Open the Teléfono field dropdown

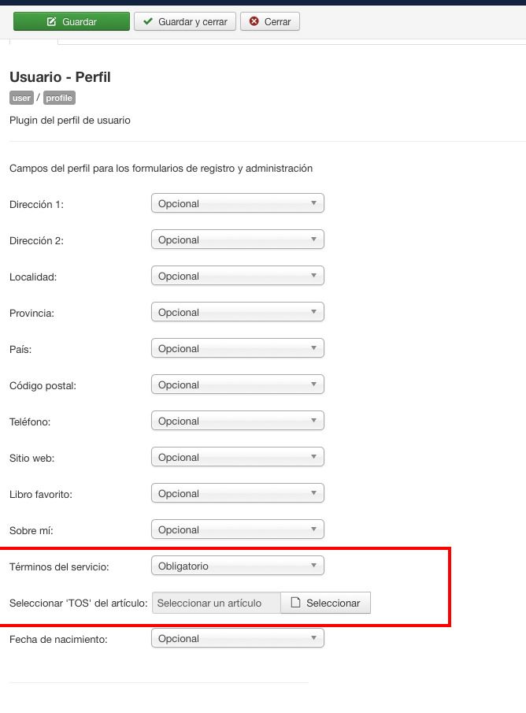(x=237, y=421)
